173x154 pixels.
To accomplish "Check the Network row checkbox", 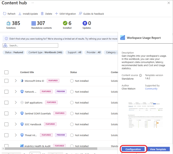I will click(6, 92).
